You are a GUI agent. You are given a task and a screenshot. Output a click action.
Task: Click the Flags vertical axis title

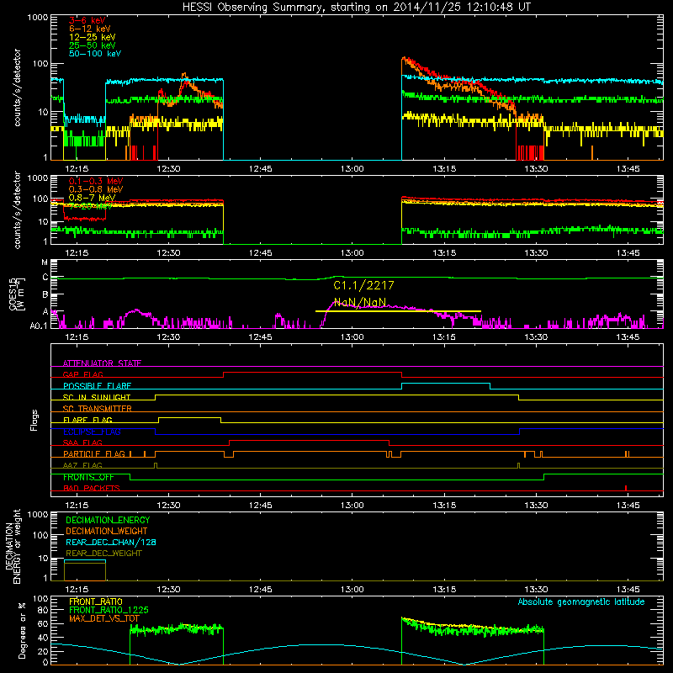(x=34, y=420)
